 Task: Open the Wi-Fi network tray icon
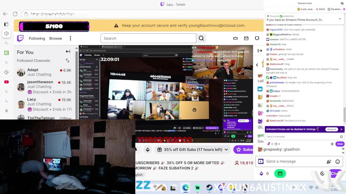pyautogui.click(x=311, y=188)
